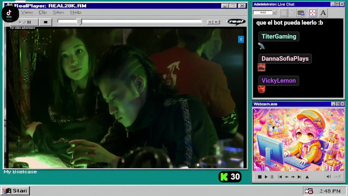Click the Administrator: Live Chat title bar
348x196 pixels.
click(299, 4)
